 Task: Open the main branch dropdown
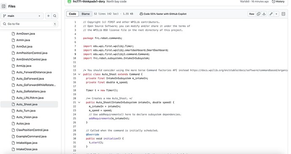click(22, 16)
